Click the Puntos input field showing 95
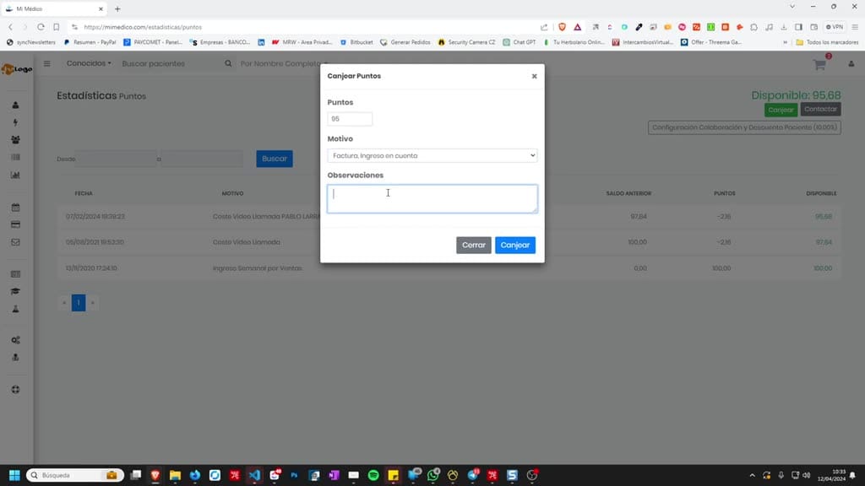The height and width of the screenshot is (486, 865). click(x=350, y=119)
